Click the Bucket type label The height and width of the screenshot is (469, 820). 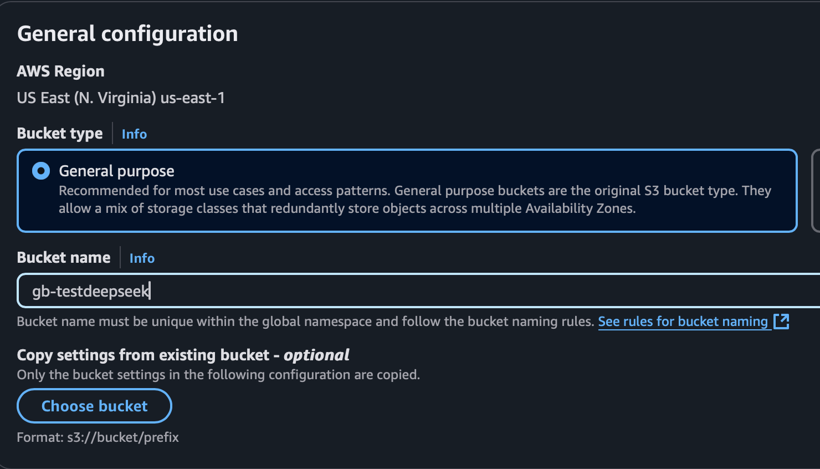click(60, 134)
